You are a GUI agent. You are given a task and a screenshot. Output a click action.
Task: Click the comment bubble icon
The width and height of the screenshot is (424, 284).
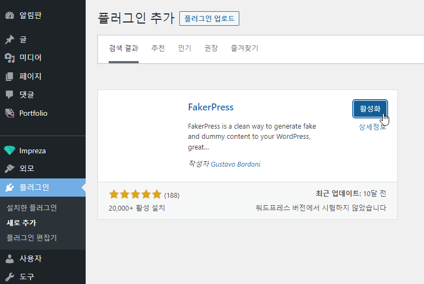click(x=10, y=95)
